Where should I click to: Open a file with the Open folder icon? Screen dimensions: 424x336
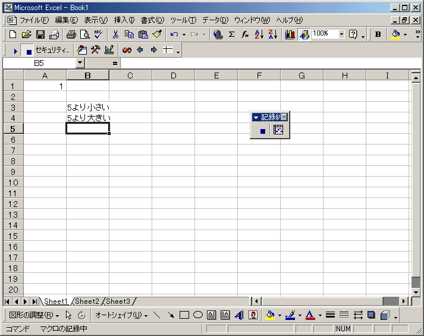pyautogui.click(x=27, y=34)
